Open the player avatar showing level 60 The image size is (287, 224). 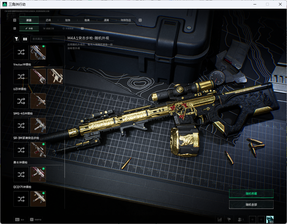coord(270,220)
